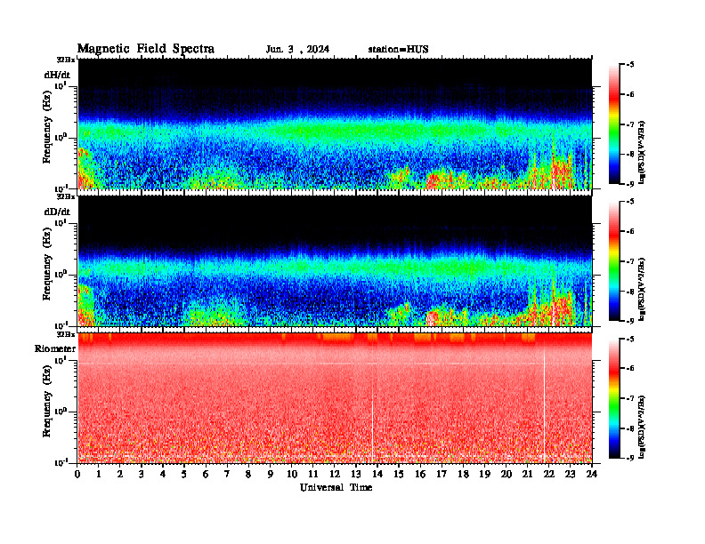Click the "32Hz" tick label of Riometer panel
The image size is (705, 544).
pos(66,334)
